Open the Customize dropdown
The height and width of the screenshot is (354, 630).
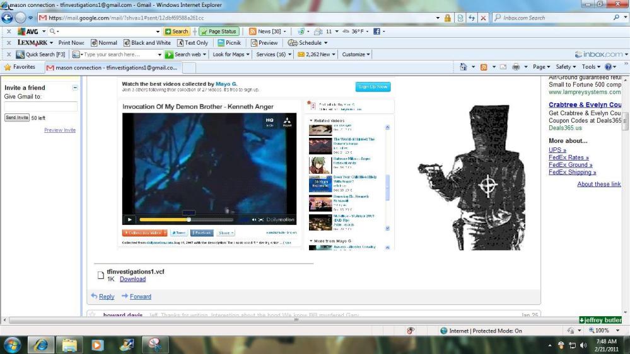pos(356,54)
